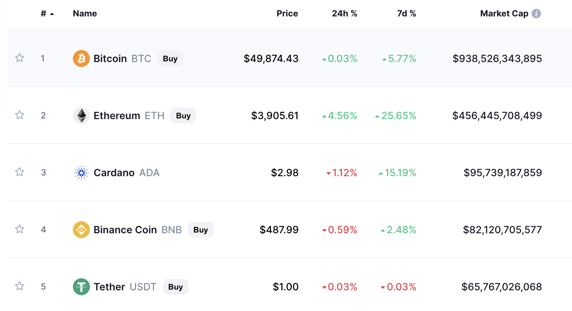Viewport: 572px width, 311px height.
Task: Click the Cardano logo icon
Action: point(81,173)
